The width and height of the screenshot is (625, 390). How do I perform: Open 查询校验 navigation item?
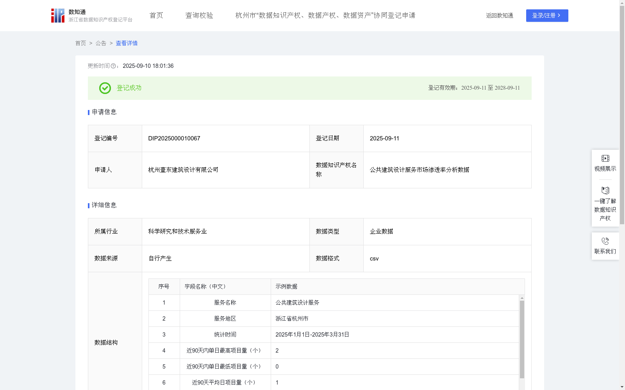coord(199,16)
